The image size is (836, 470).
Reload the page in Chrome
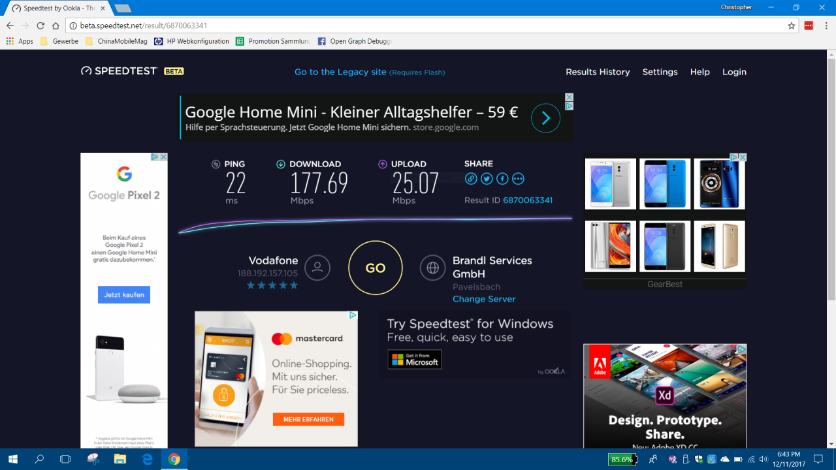click(x=40, y=25)
